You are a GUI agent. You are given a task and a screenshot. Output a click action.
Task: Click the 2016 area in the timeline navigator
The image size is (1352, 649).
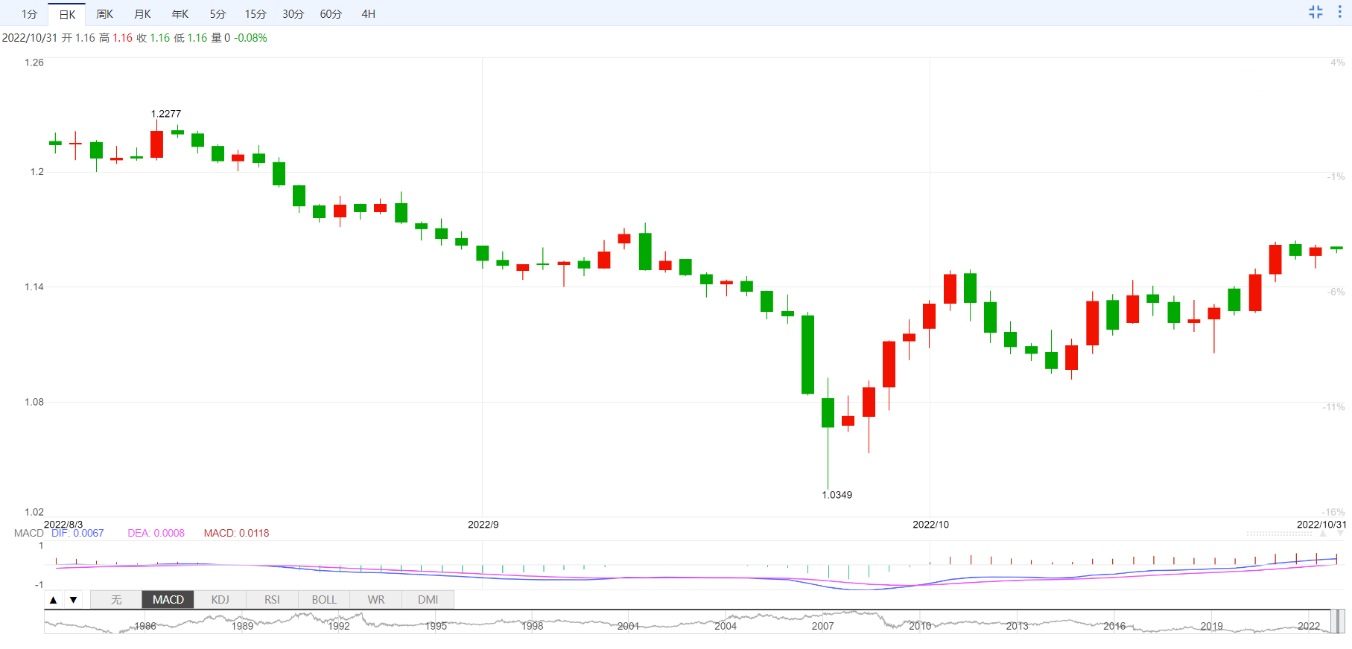coord(1114,626)
